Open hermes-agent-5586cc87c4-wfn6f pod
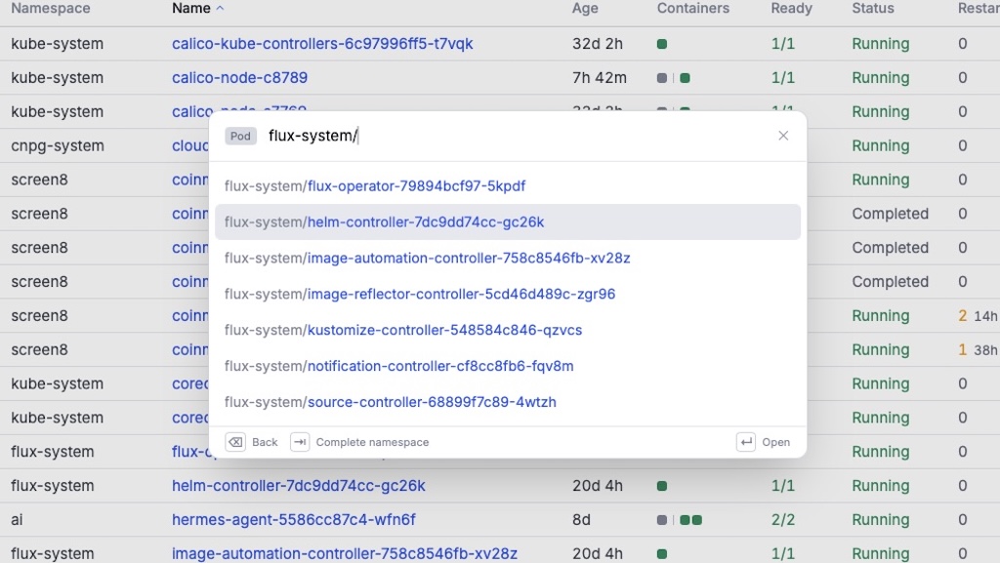Viewport: 1000px width, 563px height. pyautogui.click(x=293, y=520)
